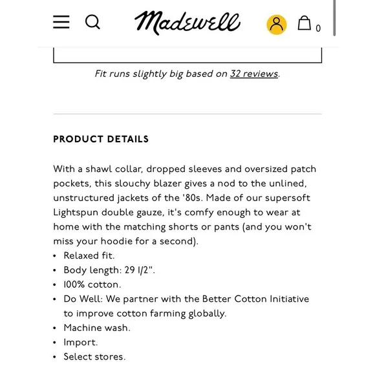
Task: Click the product description paragraph about the blazer
Action: click(x=185, y=205)
